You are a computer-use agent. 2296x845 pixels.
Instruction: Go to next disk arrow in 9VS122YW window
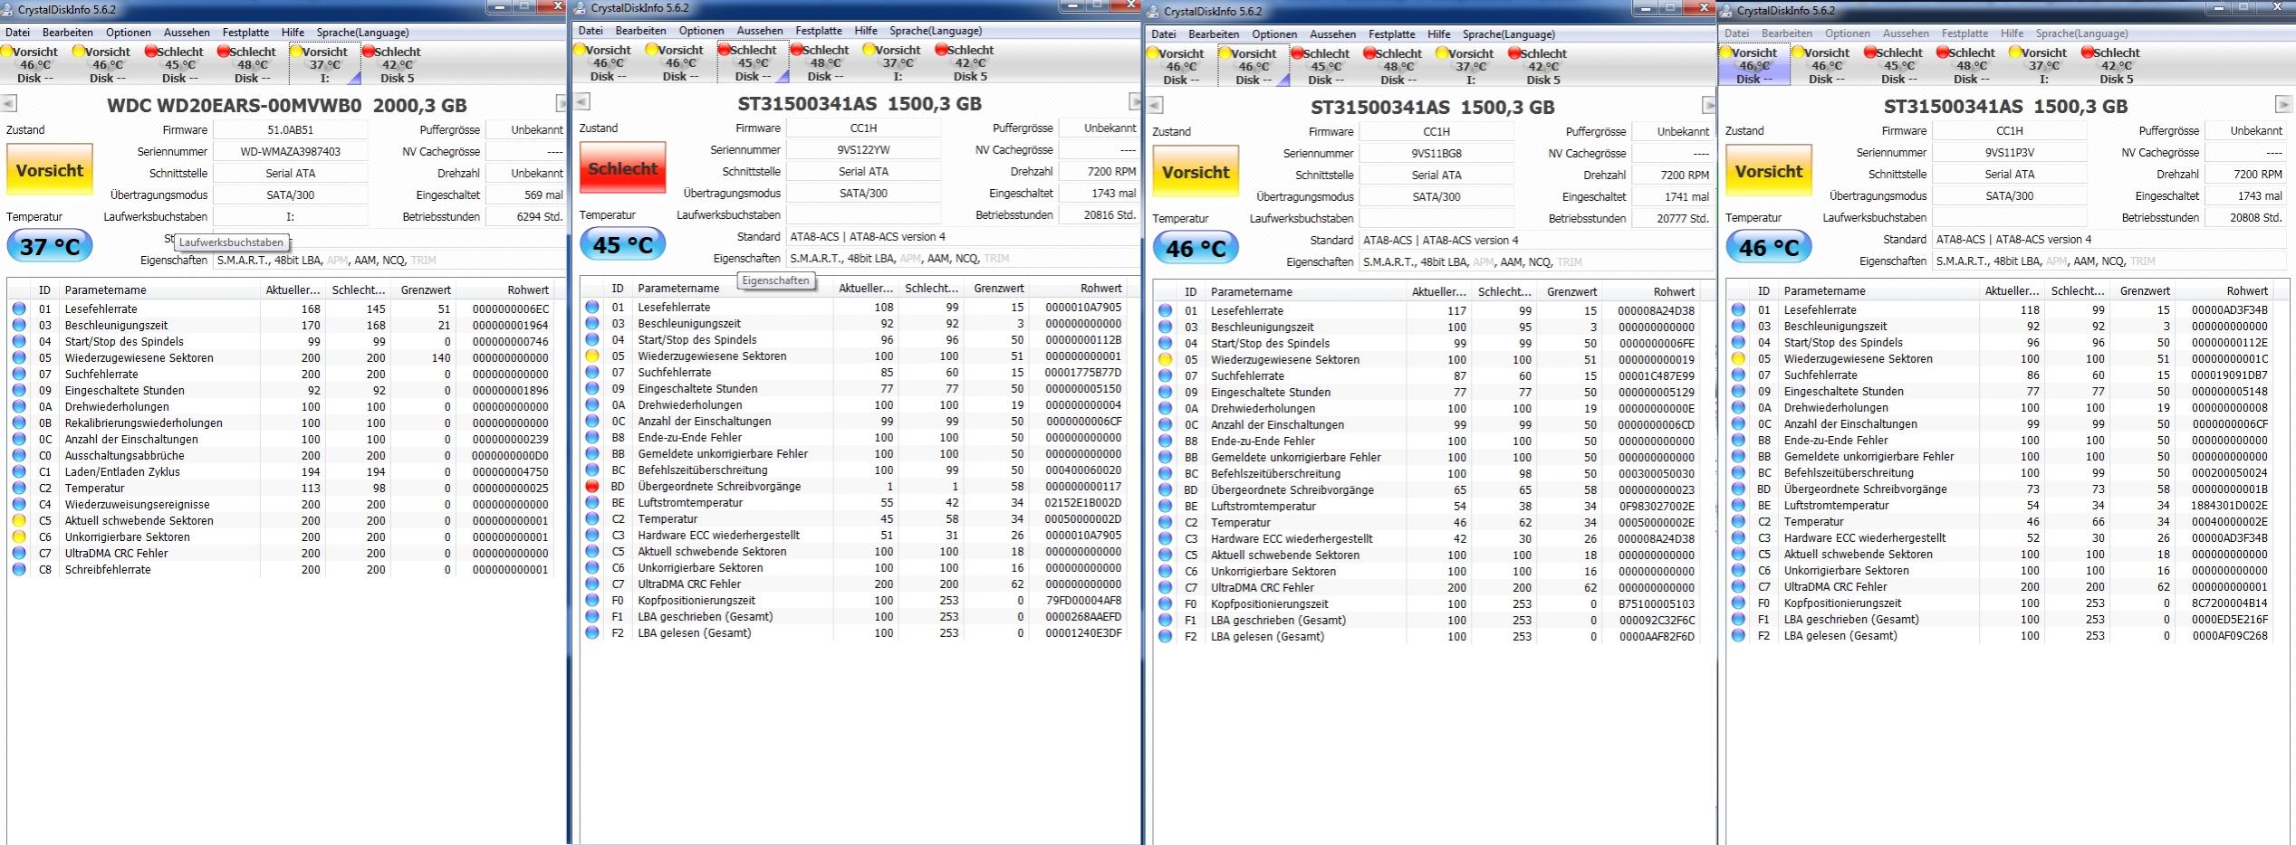pyautogui.click(x=1136, y=101)
